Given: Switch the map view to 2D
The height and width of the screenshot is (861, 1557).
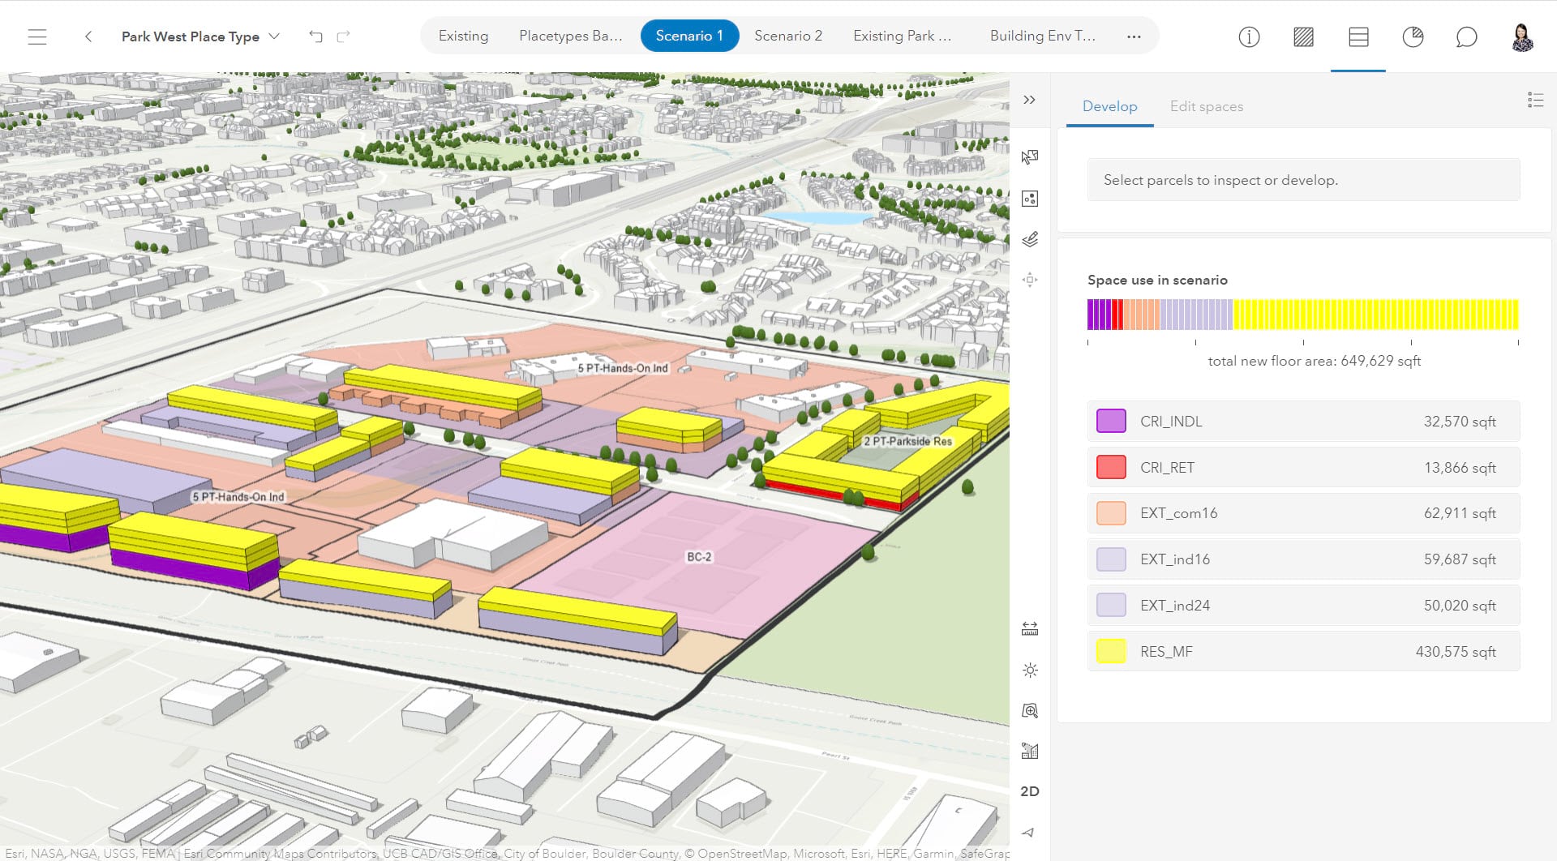Looking at the screenshot, I should point(1030,791).
